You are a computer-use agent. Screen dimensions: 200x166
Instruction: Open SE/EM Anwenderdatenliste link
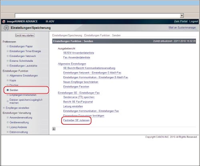pos(79,53)
